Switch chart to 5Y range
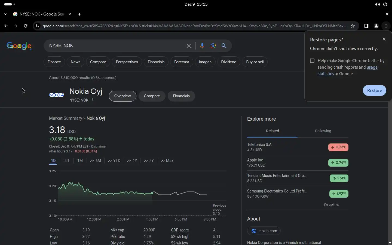Image resolution: width=392 pixels, height=245 pixels. (x=149, y=161)
